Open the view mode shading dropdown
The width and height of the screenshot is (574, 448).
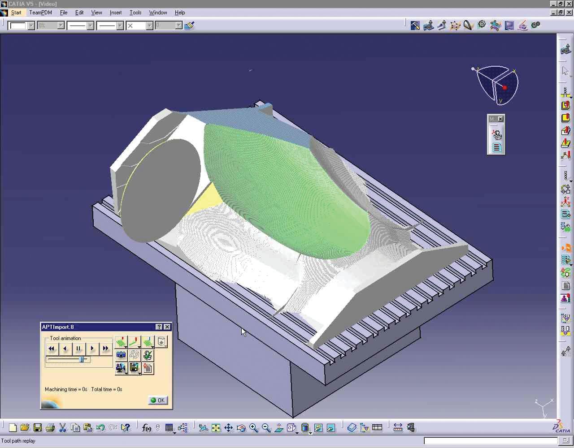[305, 428]
